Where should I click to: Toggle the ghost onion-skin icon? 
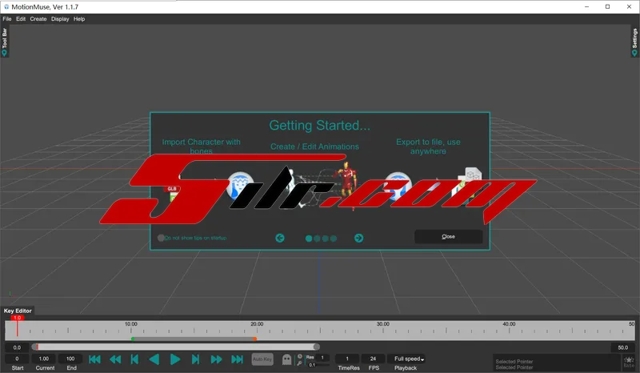coord(287,359)
